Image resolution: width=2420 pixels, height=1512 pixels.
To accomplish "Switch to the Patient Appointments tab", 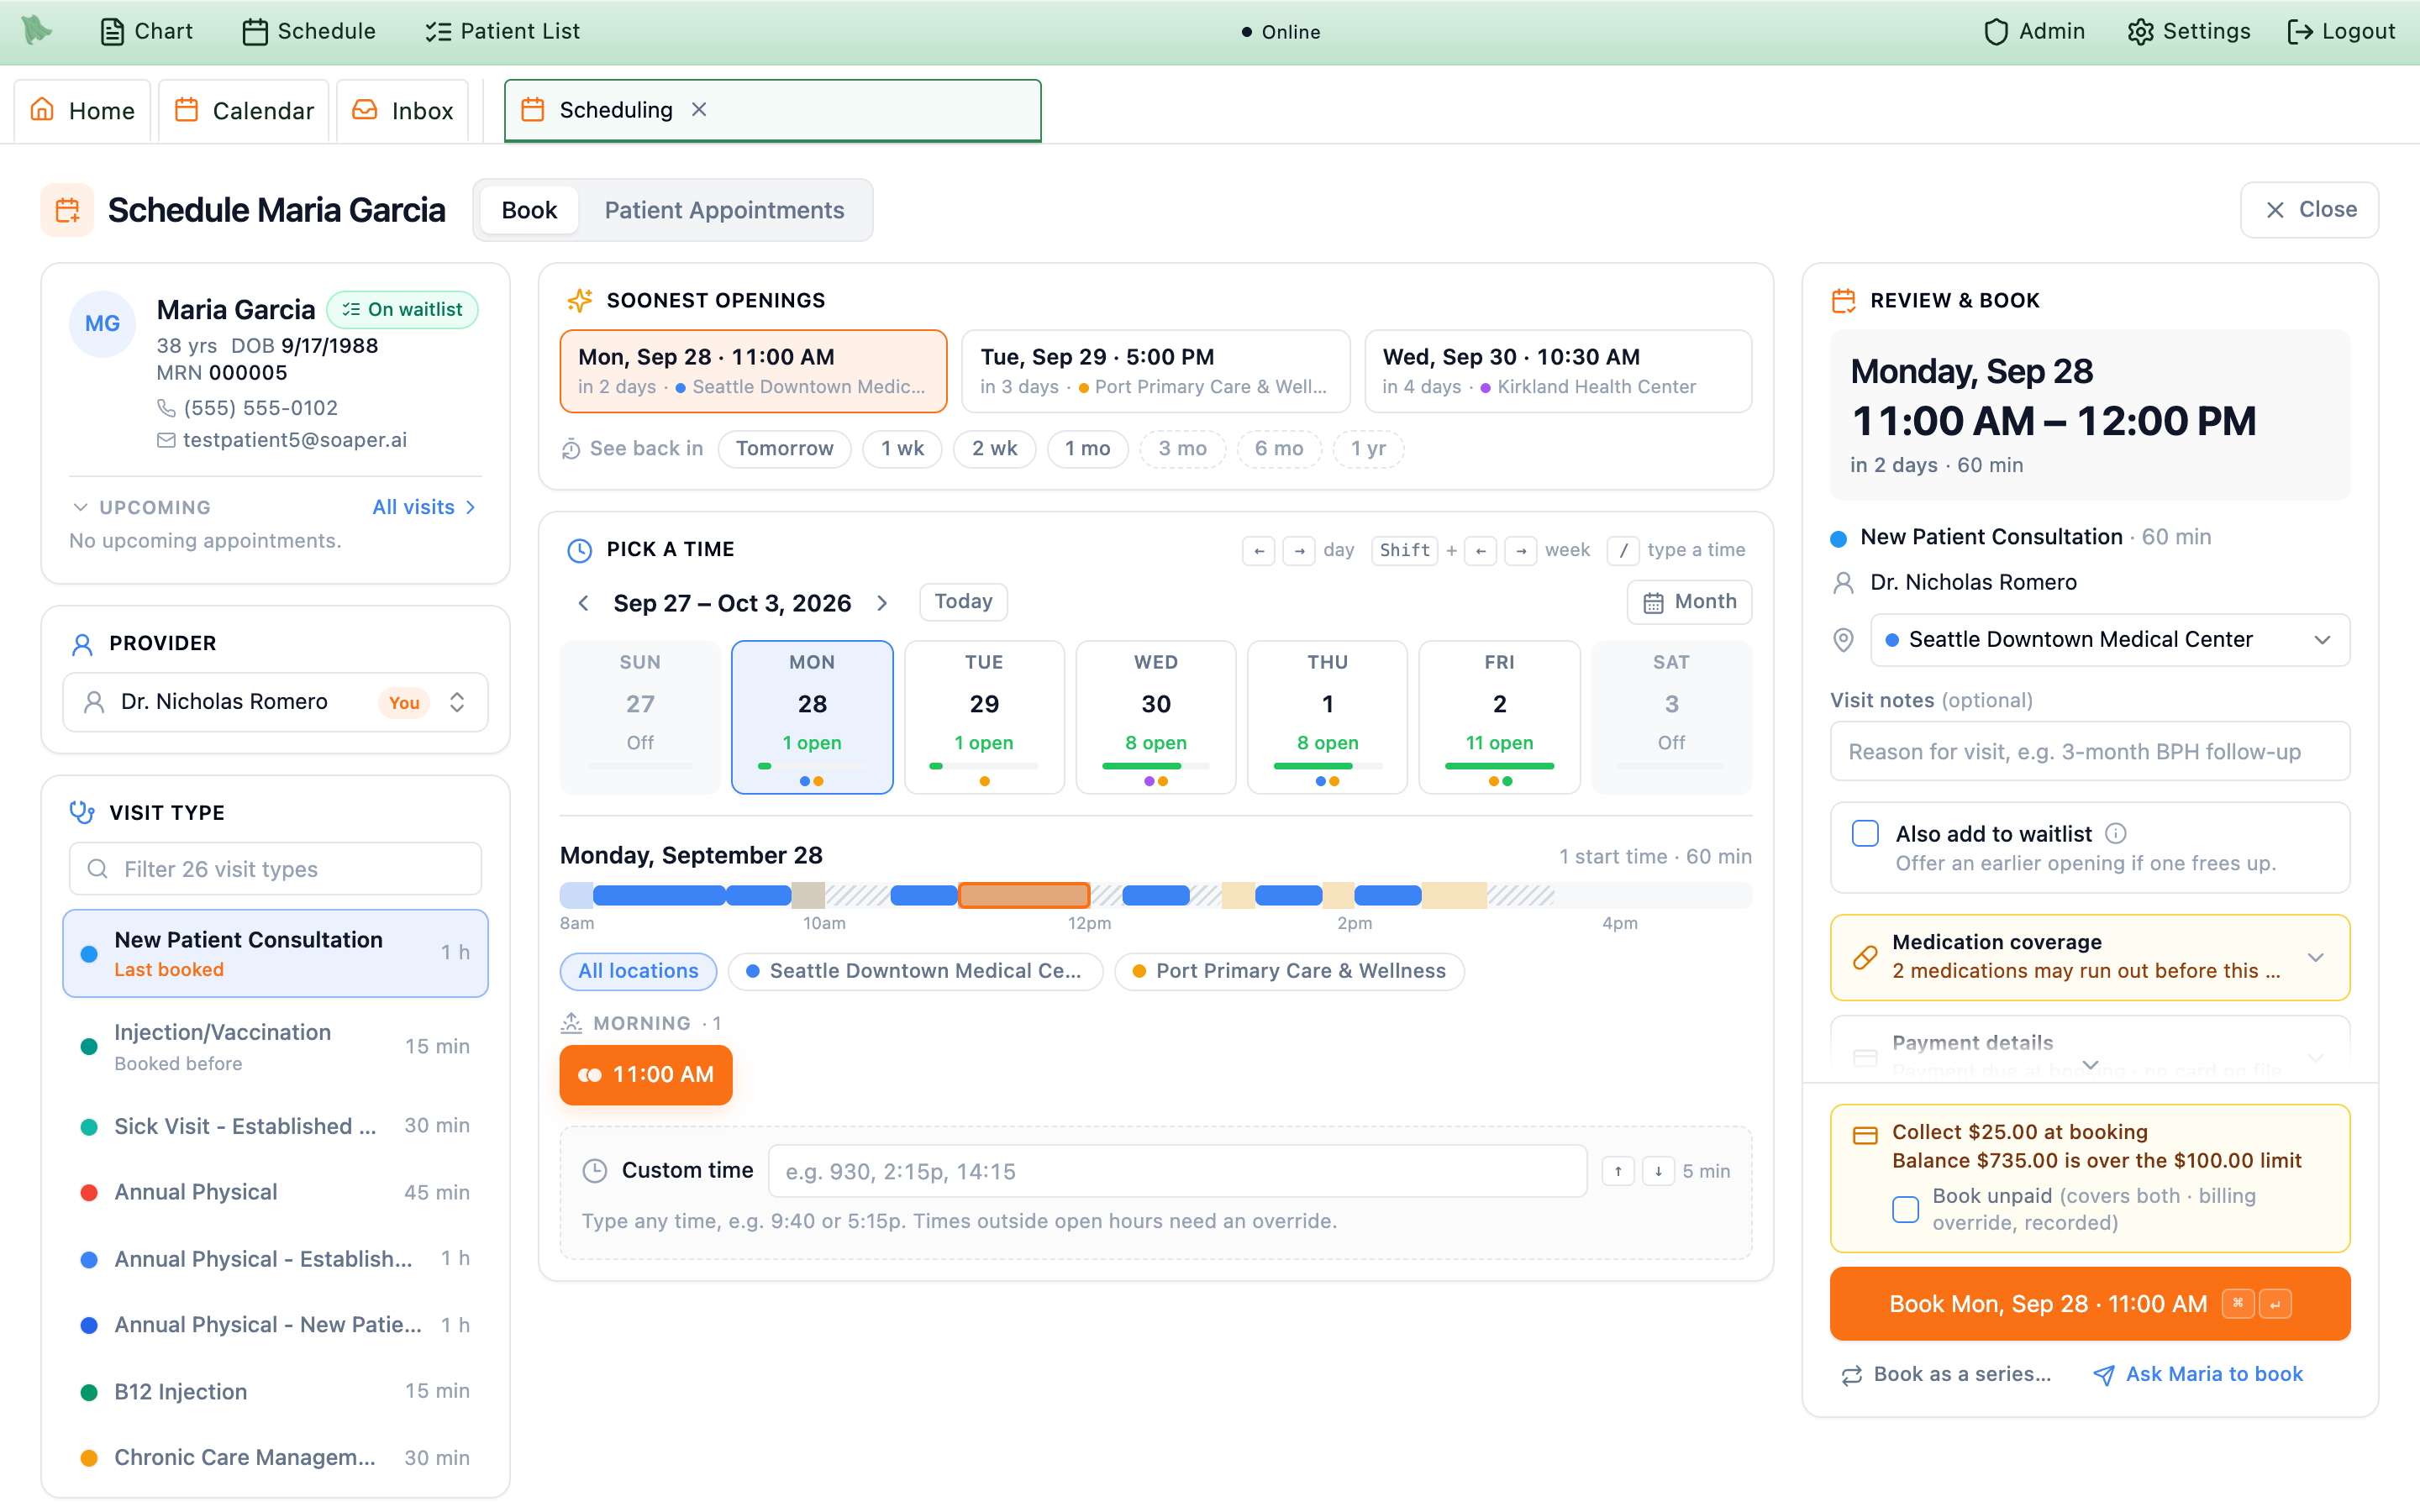I will [724, 210].
